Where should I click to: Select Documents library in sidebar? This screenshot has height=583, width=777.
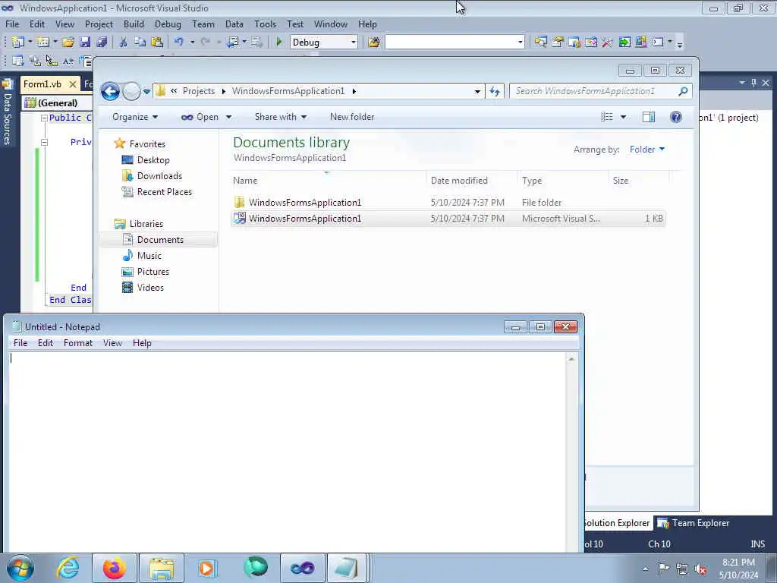(159, 240)
